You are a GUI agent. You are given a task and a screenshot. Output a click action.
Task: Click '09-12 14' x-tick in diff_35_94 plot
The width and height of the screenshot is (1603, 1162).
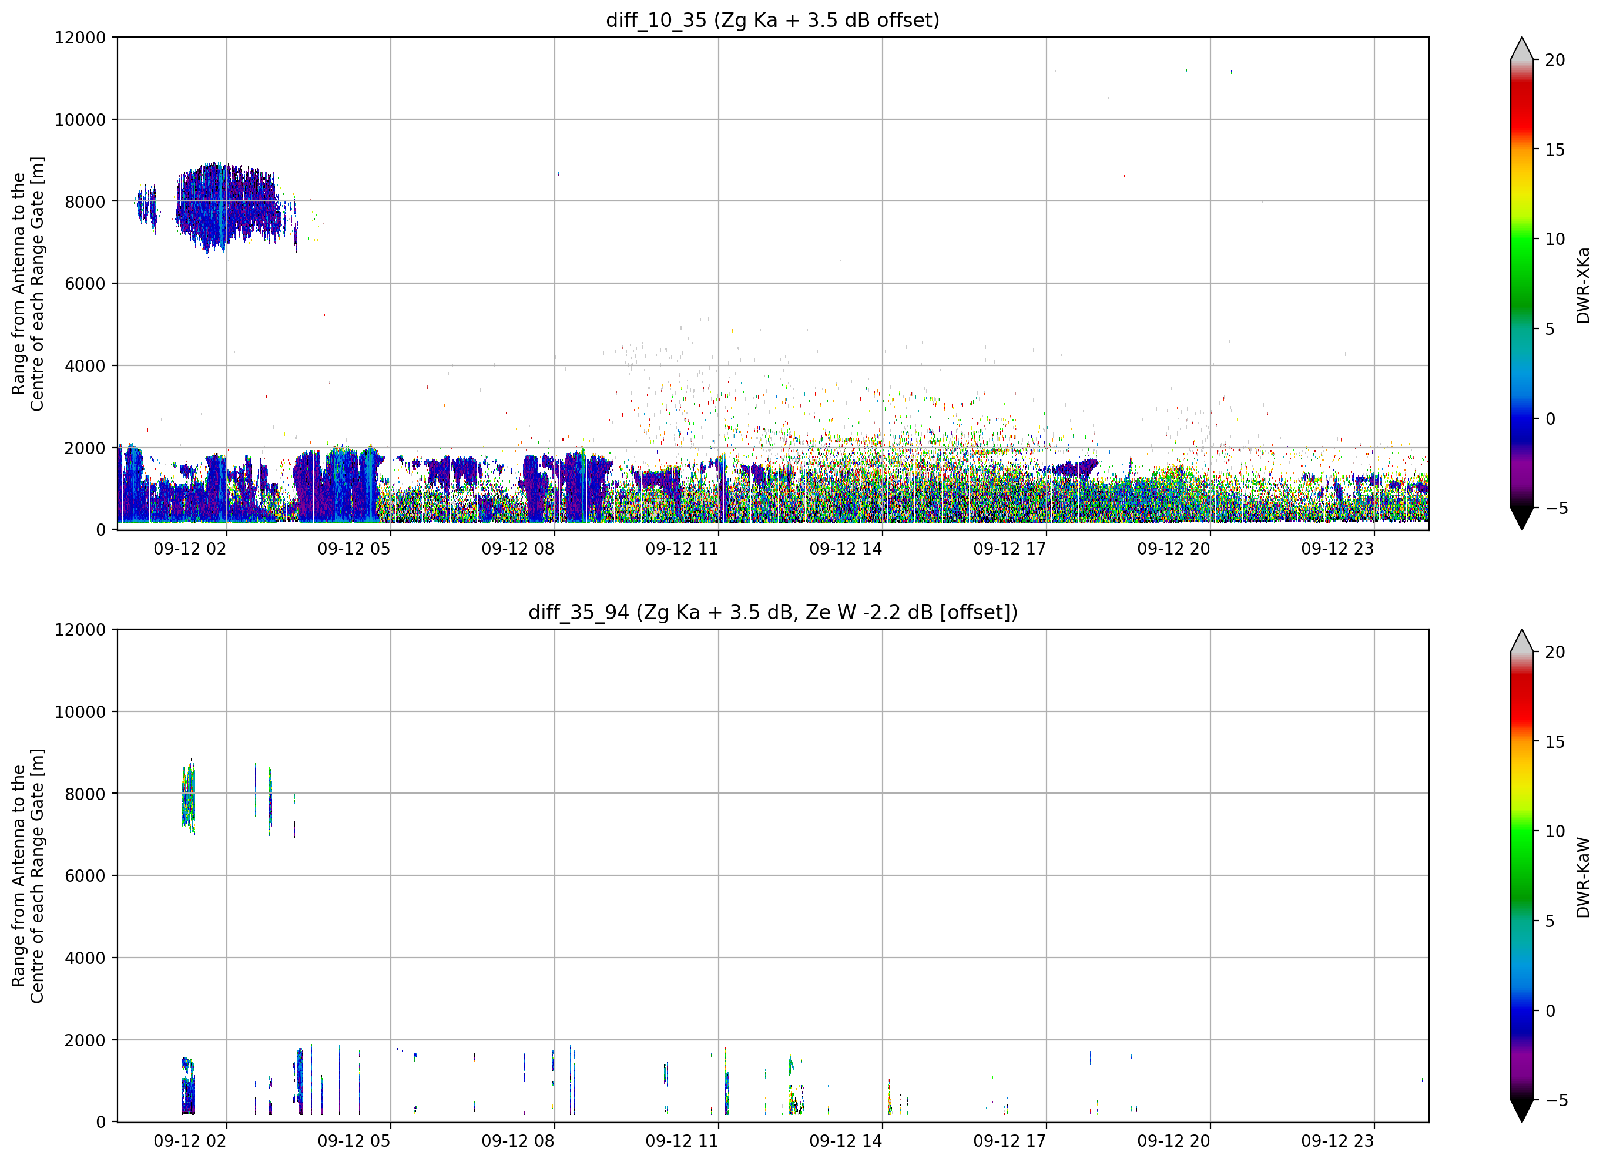point(846,1141)
